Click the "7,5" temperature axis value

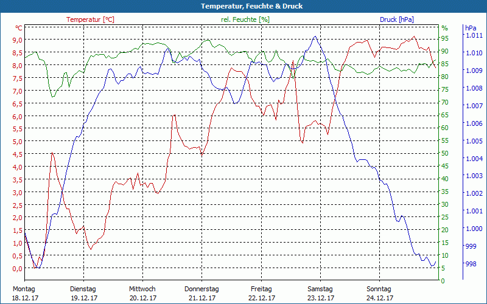tap(18, 78)
